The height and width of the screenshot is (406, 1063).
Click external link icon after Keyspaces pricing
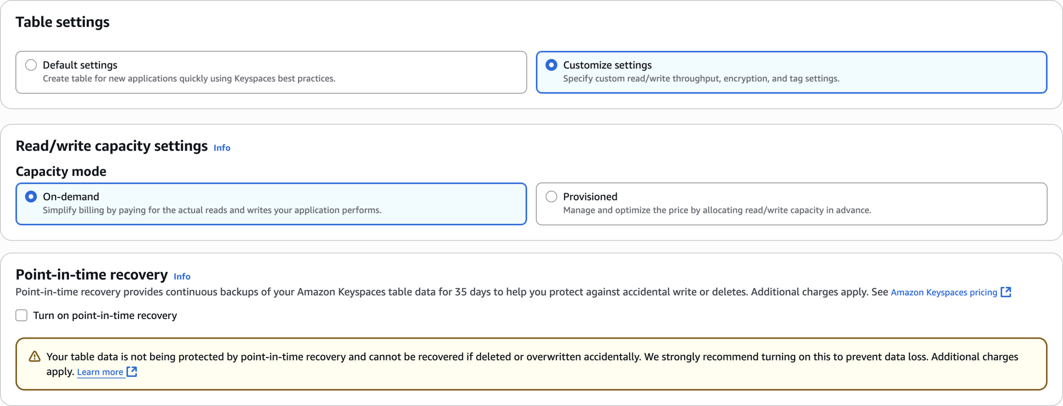[x=1006, y=292]
